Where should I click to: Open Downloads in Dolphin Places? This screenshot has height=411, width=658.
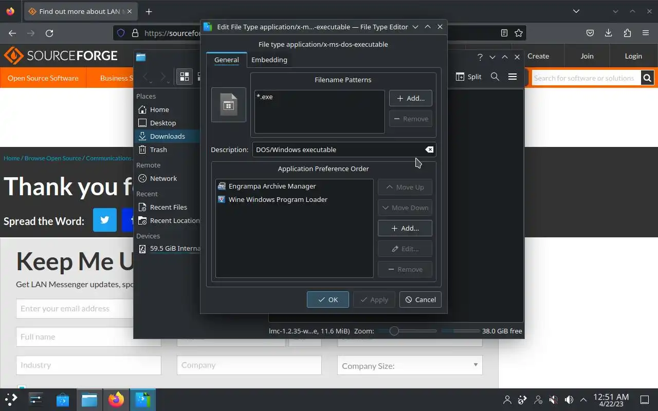(x=167, y=136)
